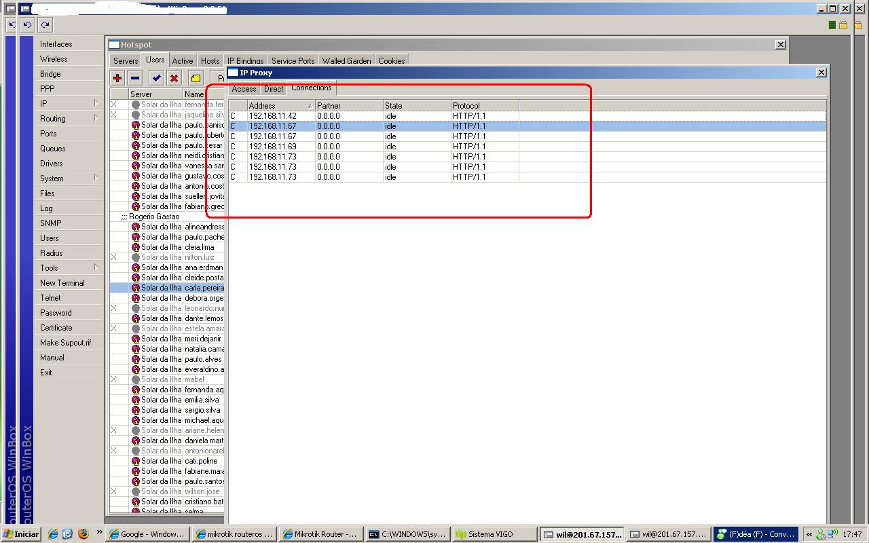The height and width of the screenshot is (543, 869).
Task: Click the yellow Comment note button
Action: coord(196,78)
